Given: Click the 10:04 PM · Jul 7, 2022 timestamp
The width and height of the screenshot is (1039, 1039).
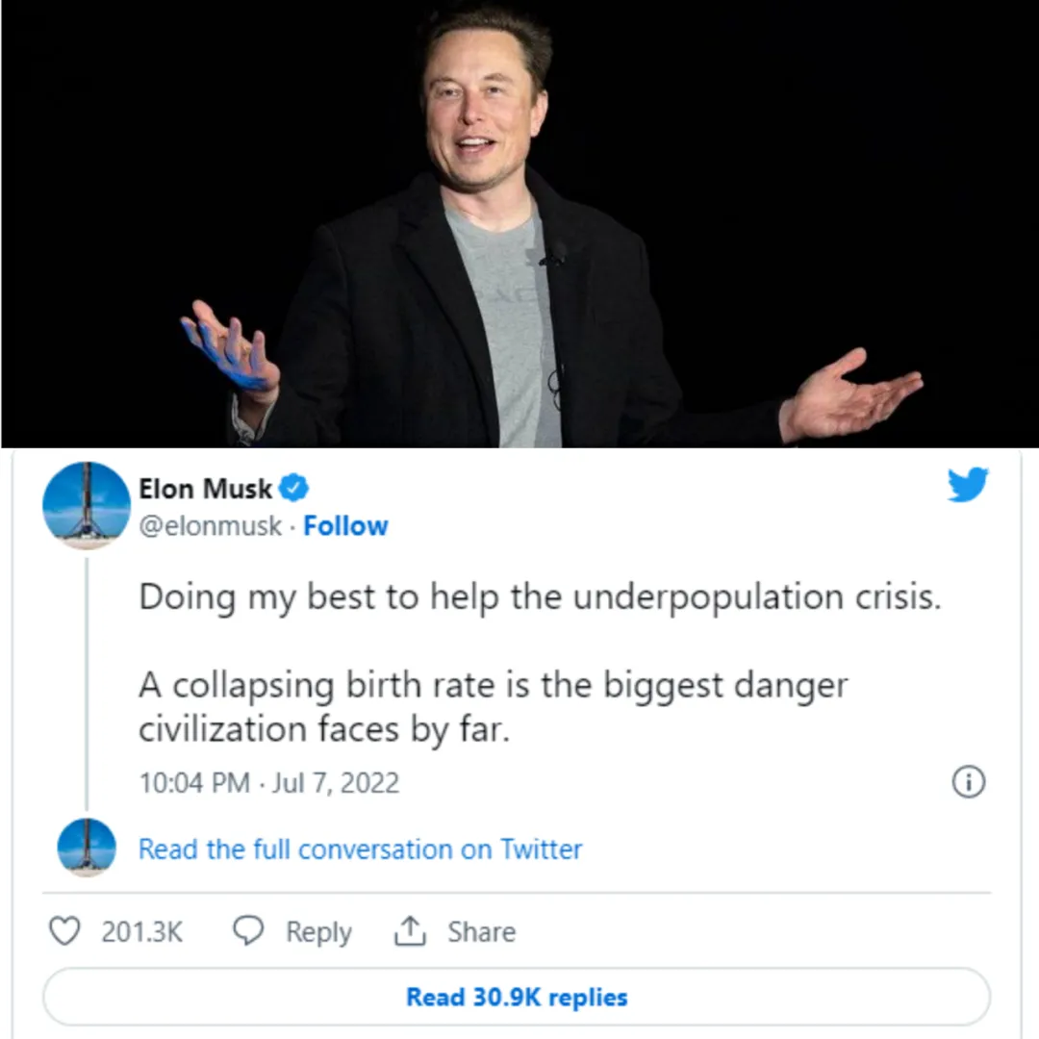Looking at the screenshot, I should point(269,782).
